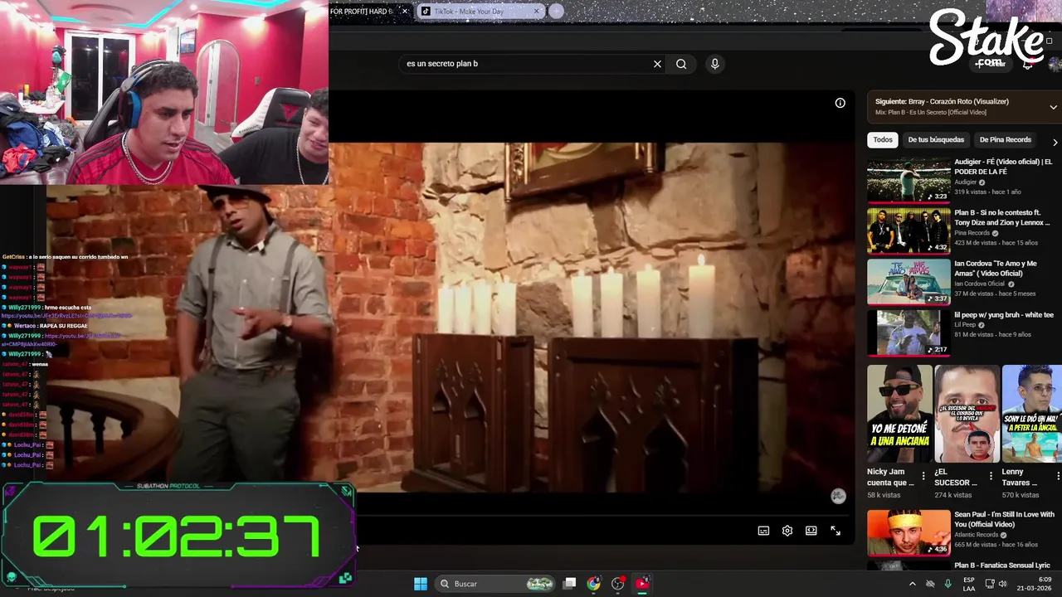Open Google Chrome from the taskbar
Screen dimensions: 1062x597
coord(593,584)
